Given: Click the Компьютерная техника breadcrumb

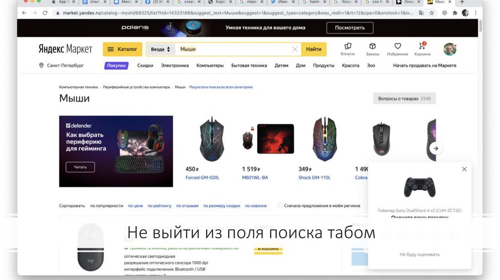Looking at the screenshot, I should click(79, 87).
